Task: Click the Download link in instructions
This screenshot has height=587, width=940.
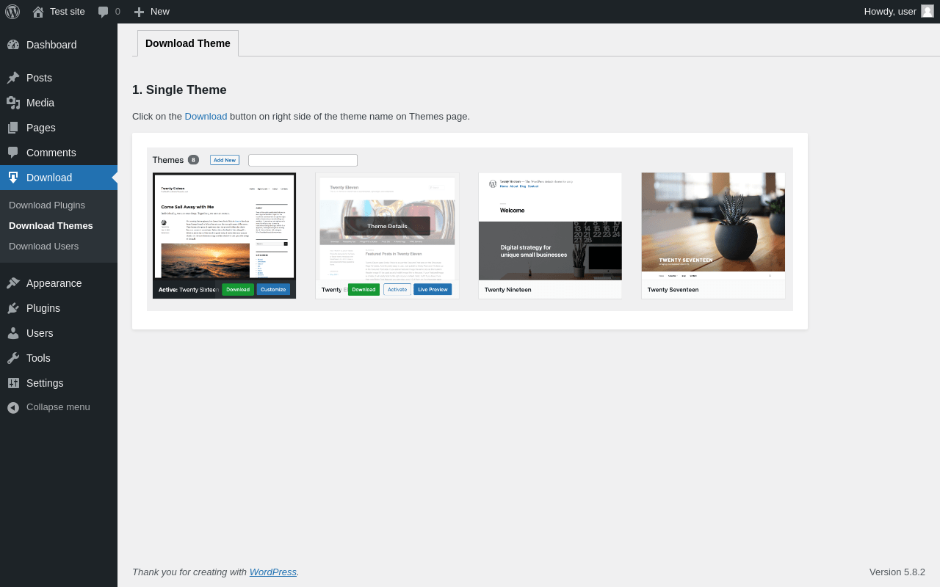Action: [x=206, y=116]
